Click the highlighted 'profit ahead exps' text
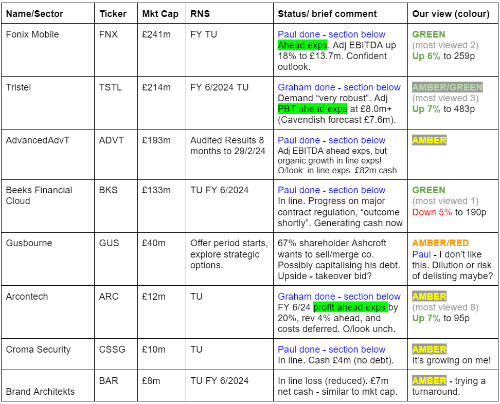 tap(350, 307)
